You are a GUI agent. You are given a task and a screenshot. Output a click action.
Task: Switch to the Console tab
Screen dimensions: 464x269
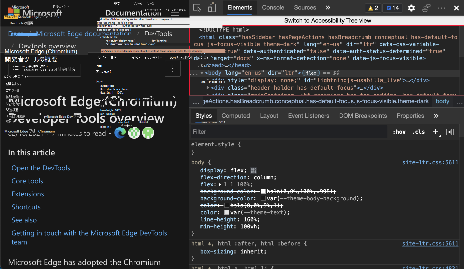click(x=273, y=8)
